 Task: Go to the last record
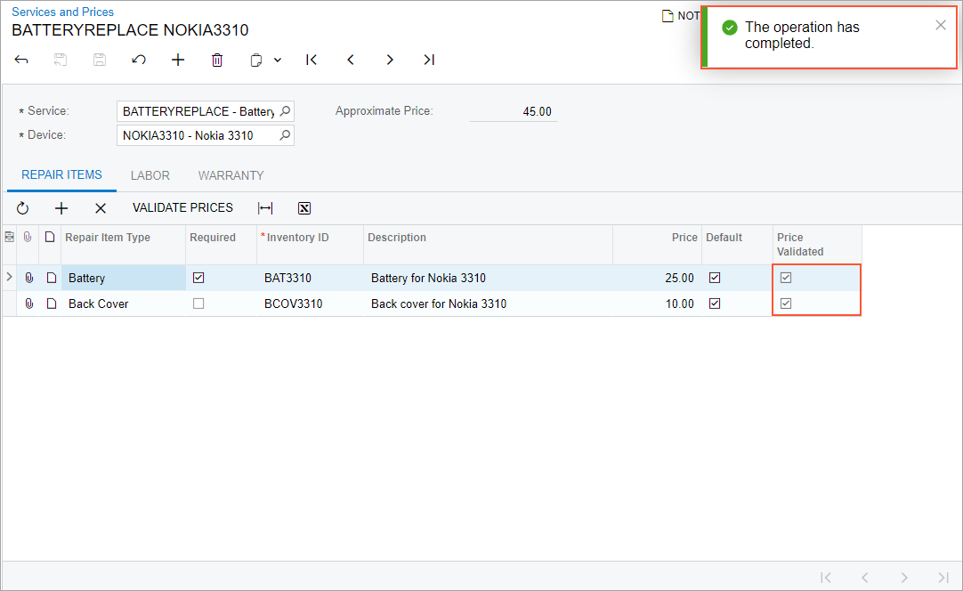click(x=429, y=60)
